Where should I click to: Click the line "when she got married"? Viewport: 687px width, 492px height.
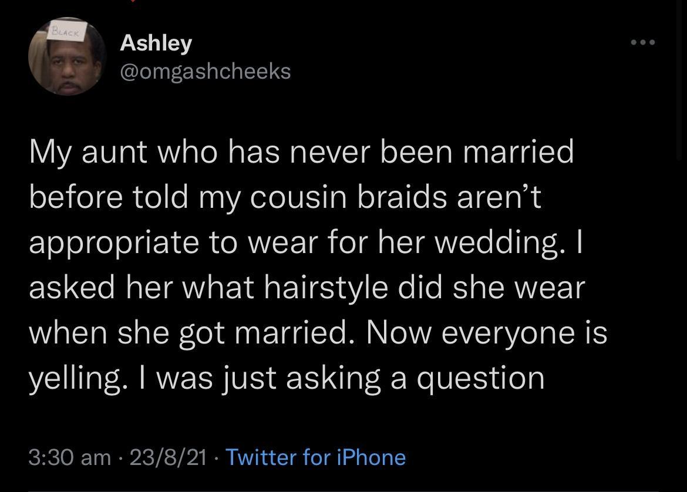pos(318,333)
